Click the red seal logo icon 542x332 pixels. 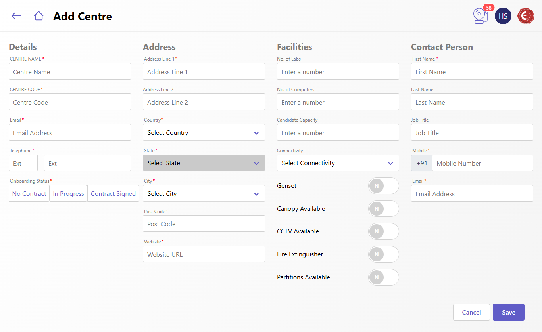click(526, 16)
